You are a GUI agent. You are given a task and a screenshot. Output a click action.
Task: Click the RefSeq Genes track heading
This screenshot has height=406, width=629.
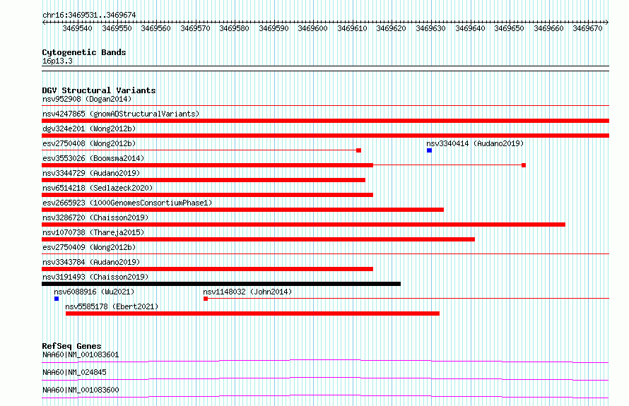coord(71,346)
